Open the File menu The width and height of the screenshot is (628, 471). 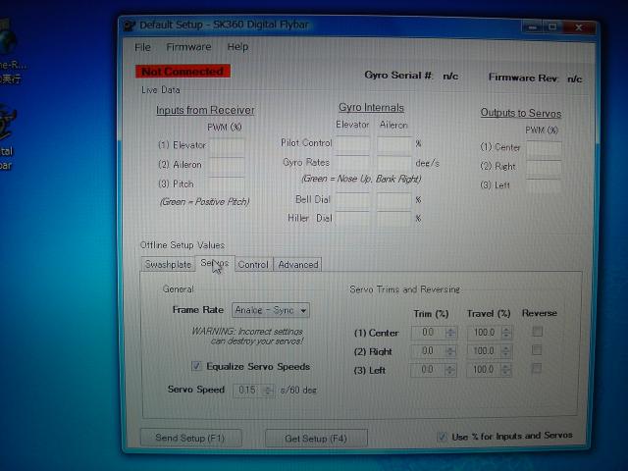(x=143, y=47)
